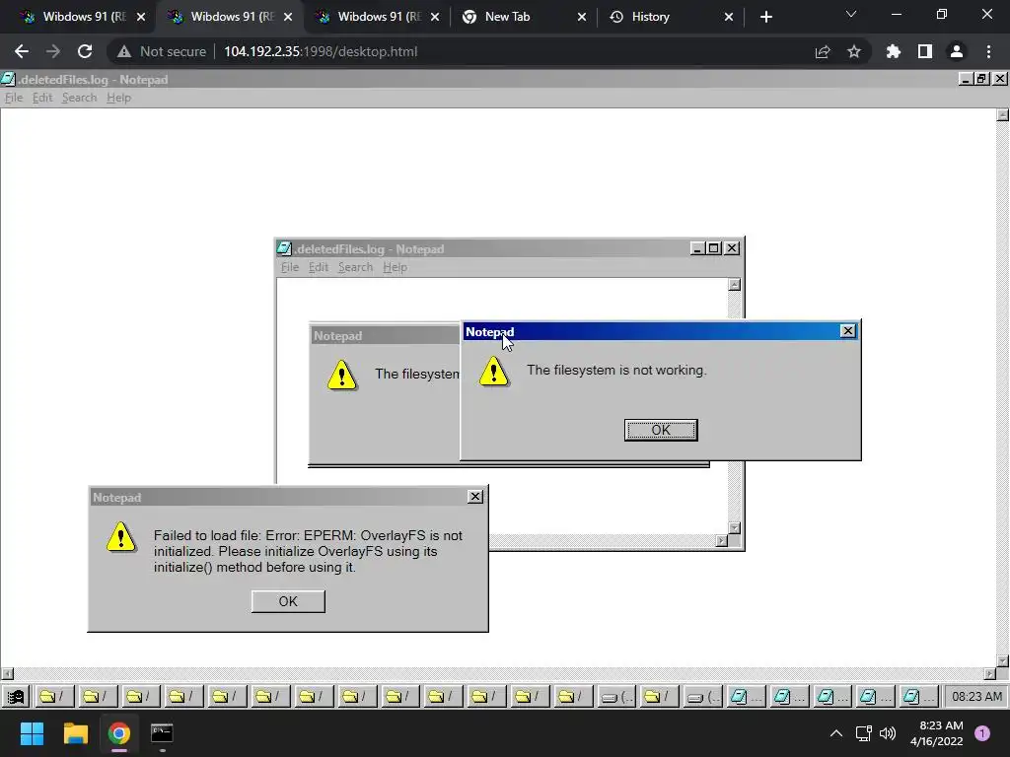Viewport: 1010px width, 757px height.
Task: Select the last Notepad taskbar button beside the clock
Action: 918,697
